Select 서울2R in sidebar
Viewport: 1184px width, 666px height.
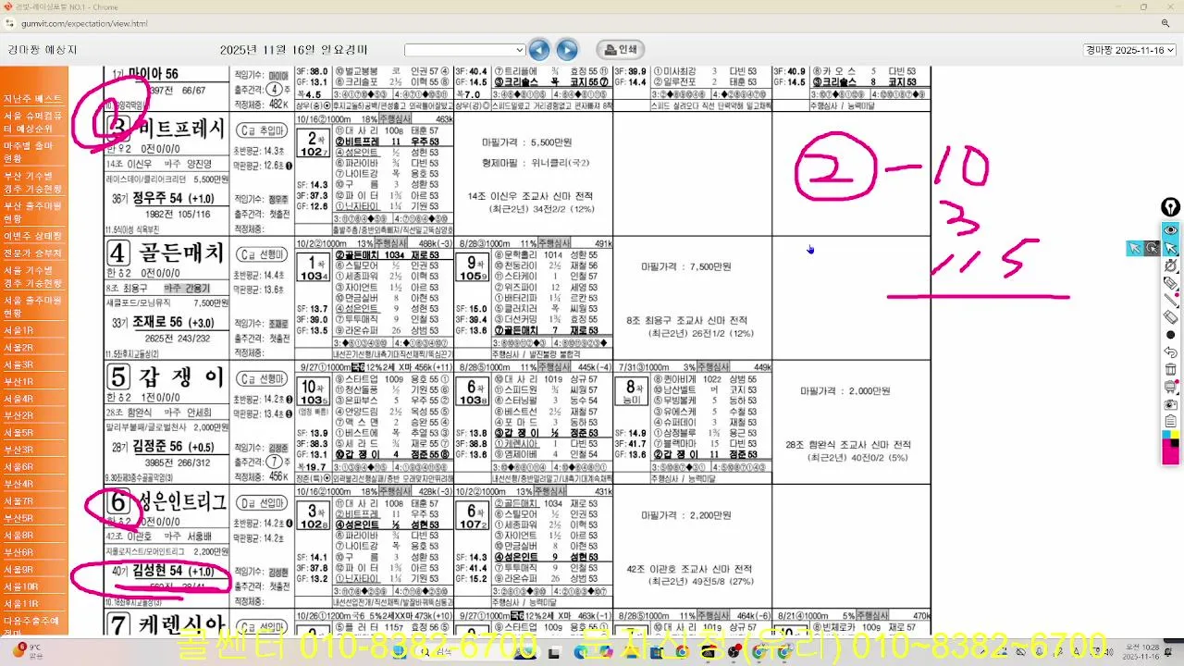[18, 348]
